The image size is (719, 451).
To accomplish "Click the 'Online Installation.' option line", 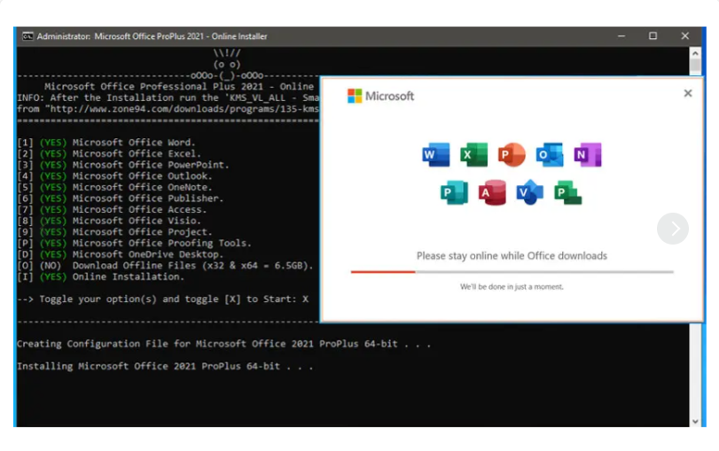I will [x=101, y=276].
